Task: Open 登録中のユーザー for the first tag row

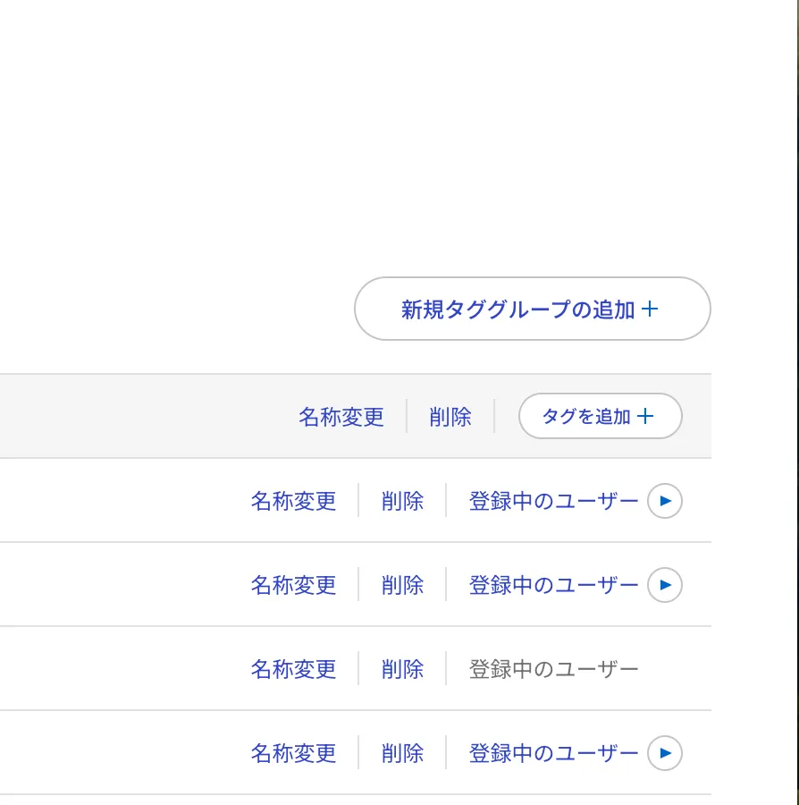Action: (554, 501)
